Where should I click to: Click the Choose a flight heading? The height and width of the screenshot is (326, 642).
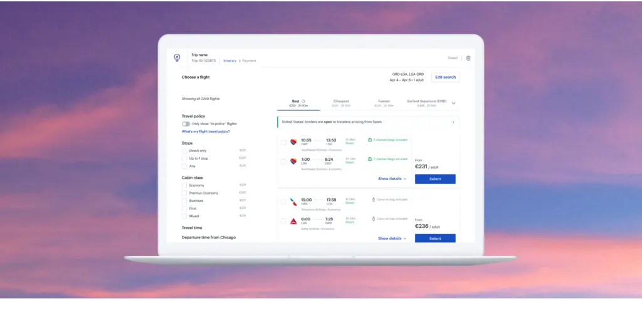tap(196, 77)
